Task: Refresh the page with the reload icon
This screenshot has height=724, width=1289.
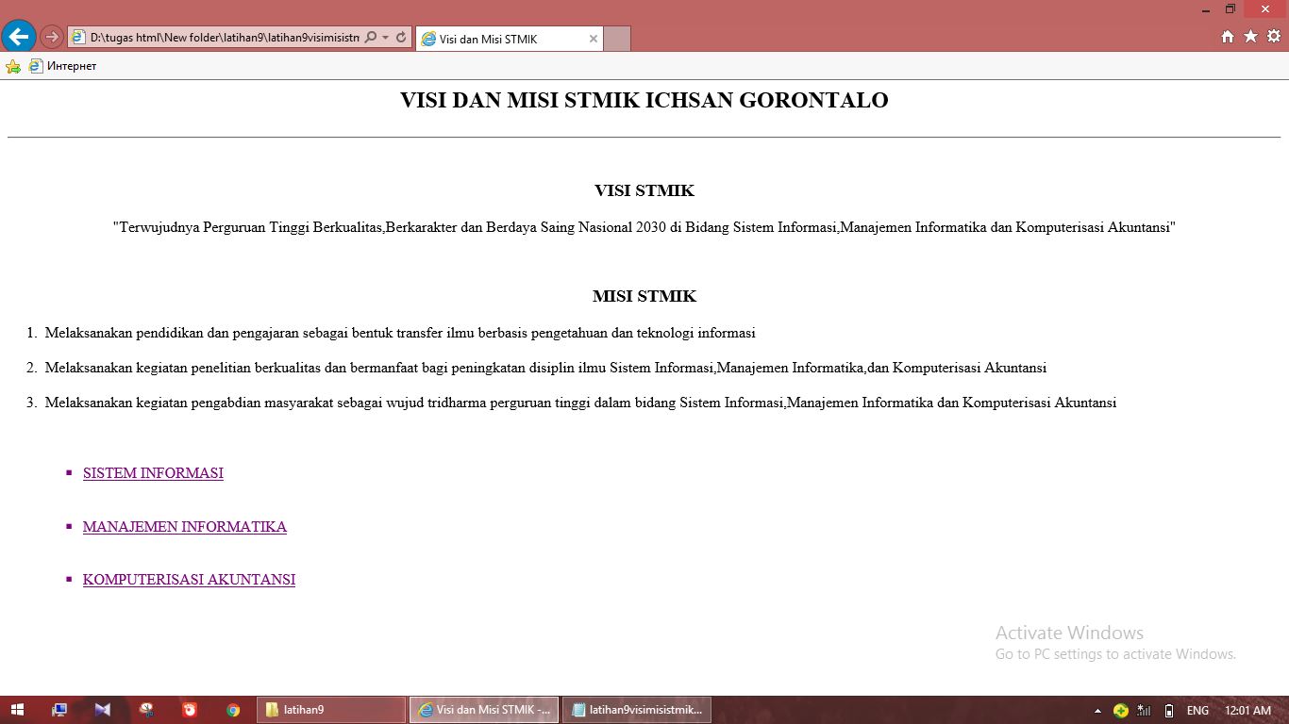Action: (x=401, y=38)
